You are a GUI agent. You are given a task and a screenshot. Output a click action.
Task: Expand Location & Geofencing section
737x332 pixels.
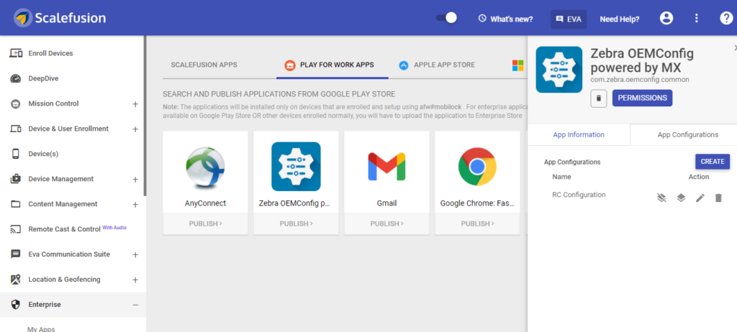(x=135, y=280)
